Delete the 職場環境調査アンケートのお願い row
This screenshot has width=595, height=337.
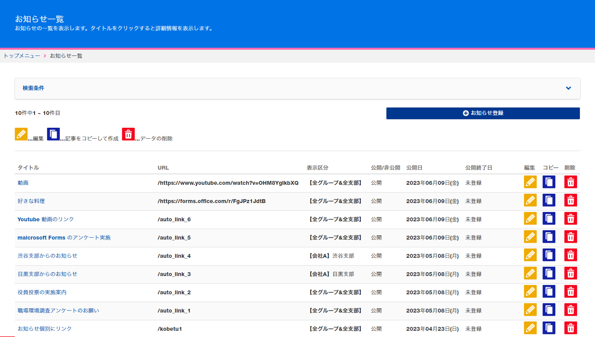click(x=571, y=310)
